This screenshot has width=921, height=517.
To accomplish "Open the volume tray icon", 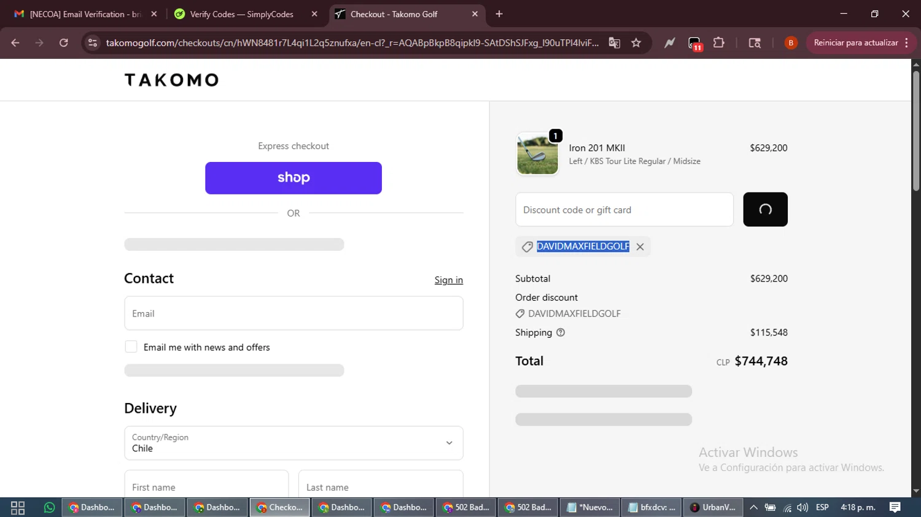I will click(x=802, y=508).
